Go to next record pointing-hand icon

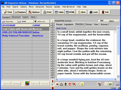[111, 84]
